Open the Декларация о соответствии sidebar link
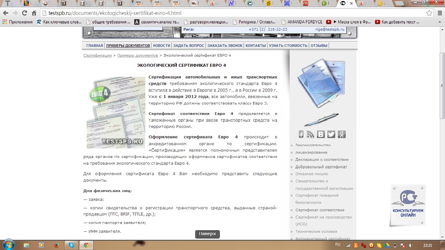445x250 pixels. click(x=322, y=160)
